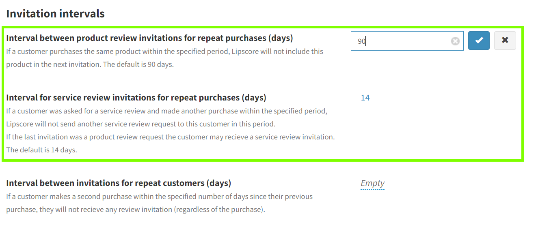
Task: Click the "The default is 14 days" line
Action: click(41, 150)
